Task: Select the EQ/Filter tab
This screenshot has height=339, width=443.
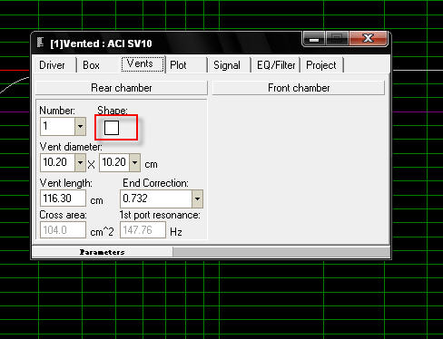Action: 276,65
